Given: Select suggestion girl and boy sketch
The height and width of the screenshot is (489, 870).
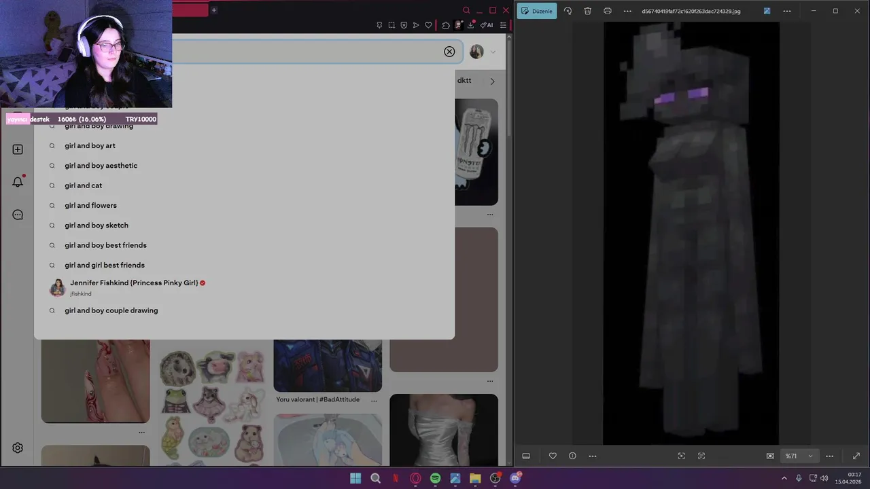Looking at the screenshot, I should coord(97,225).
